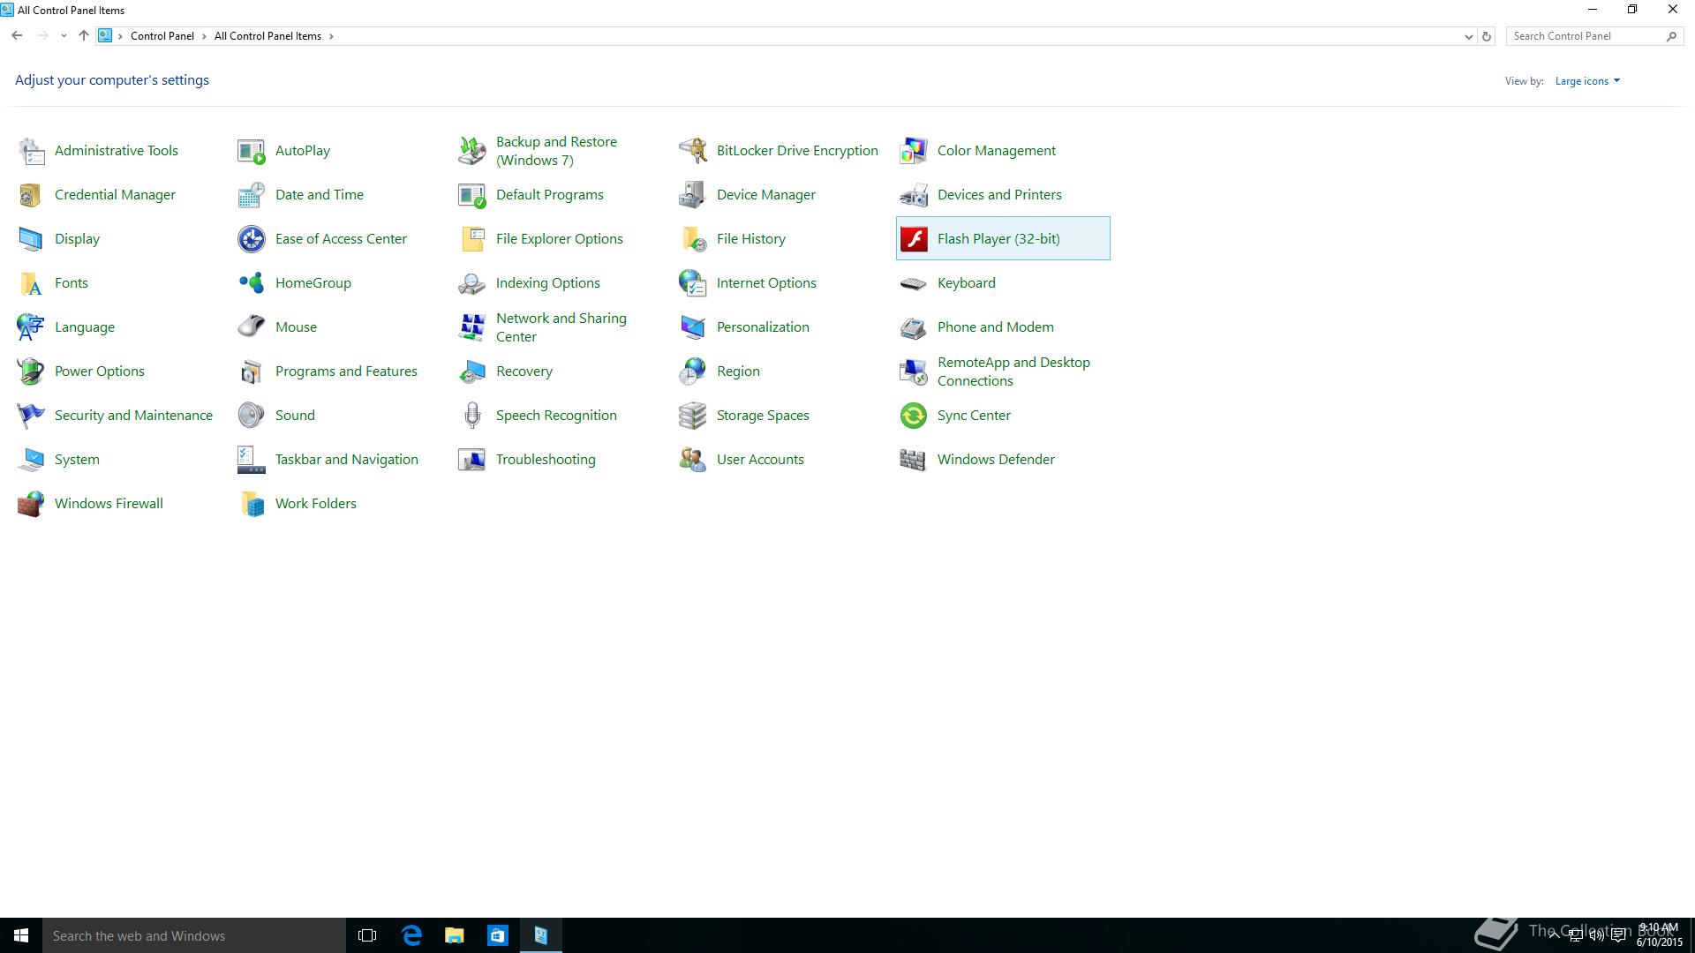Screen dimensions: 1695x953
Task: Open the Windows Defender icon
Action: [x=914, y=460]
